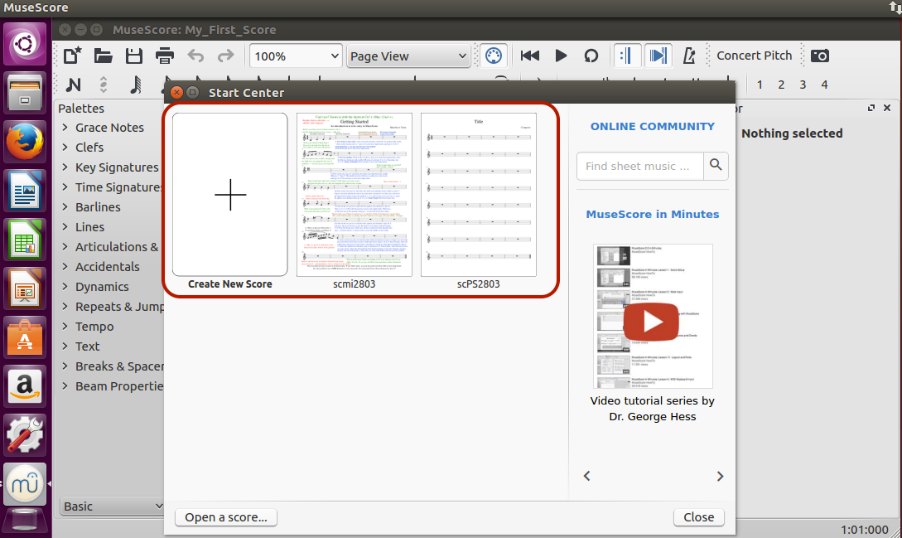This screenshot has height=538, width=902.
Task: Open LibreOffice Calc from the dock
Action: tap(25, 240)
